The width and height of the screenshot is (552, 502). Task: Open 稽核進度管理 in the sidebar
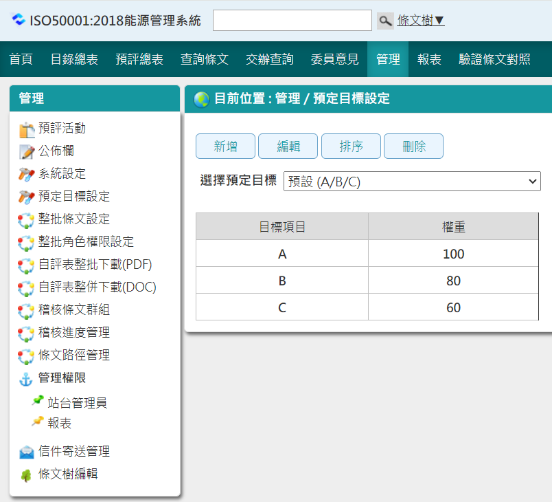(73, 333)
